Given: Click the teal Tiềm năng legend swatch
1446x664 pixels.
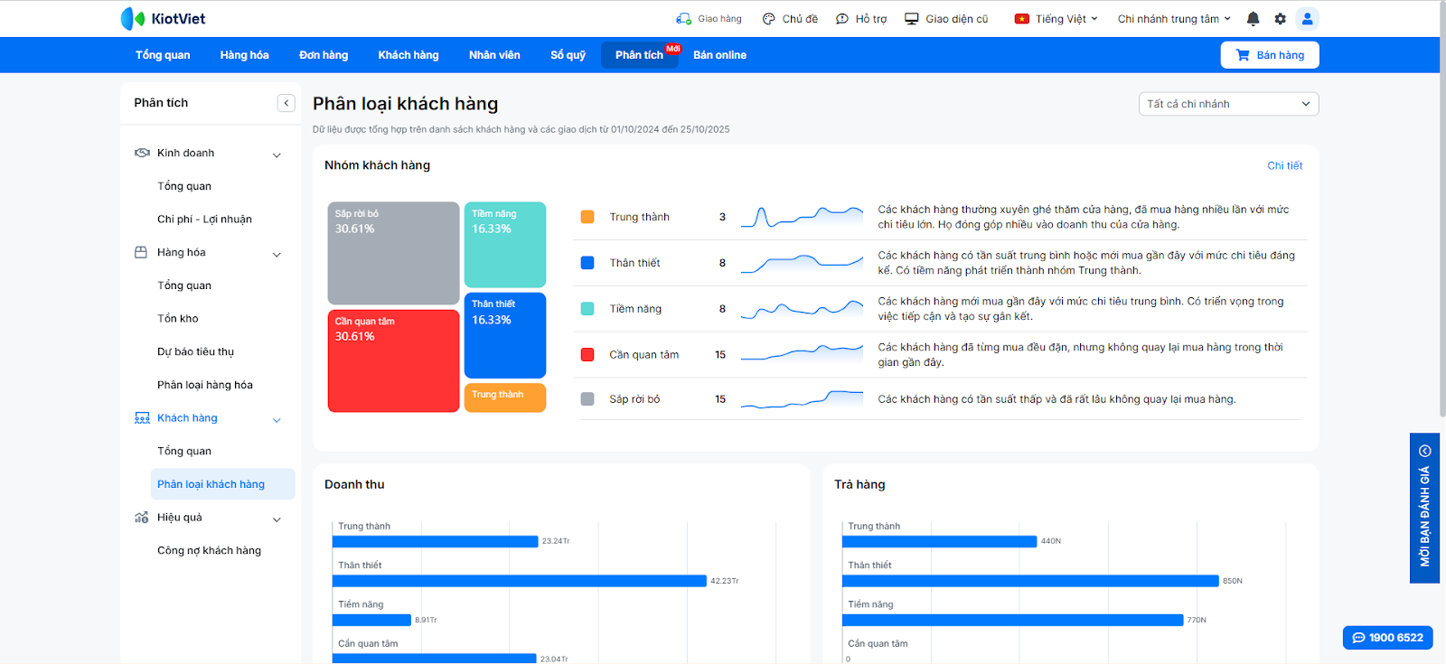Looking at the screenshot, I should point(587,309).
